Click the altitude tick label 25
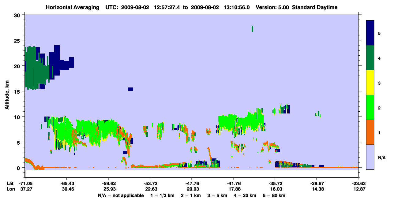 [x=18, y=40]
